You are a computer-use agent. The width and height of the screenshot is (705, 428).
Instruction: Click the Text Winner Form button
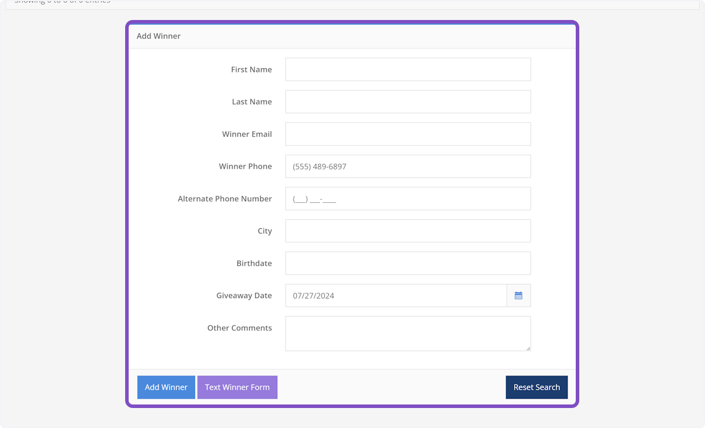237,387
